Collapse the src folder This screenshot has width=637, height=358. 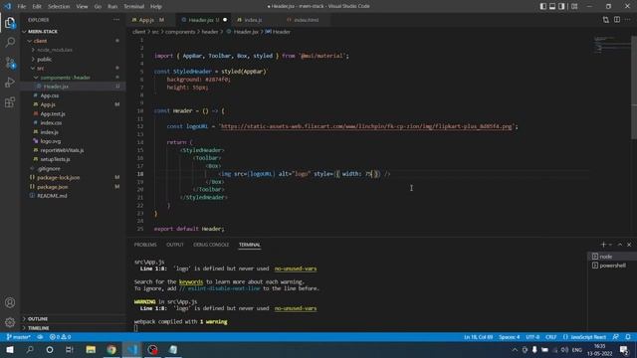click(x=40, y=69)
